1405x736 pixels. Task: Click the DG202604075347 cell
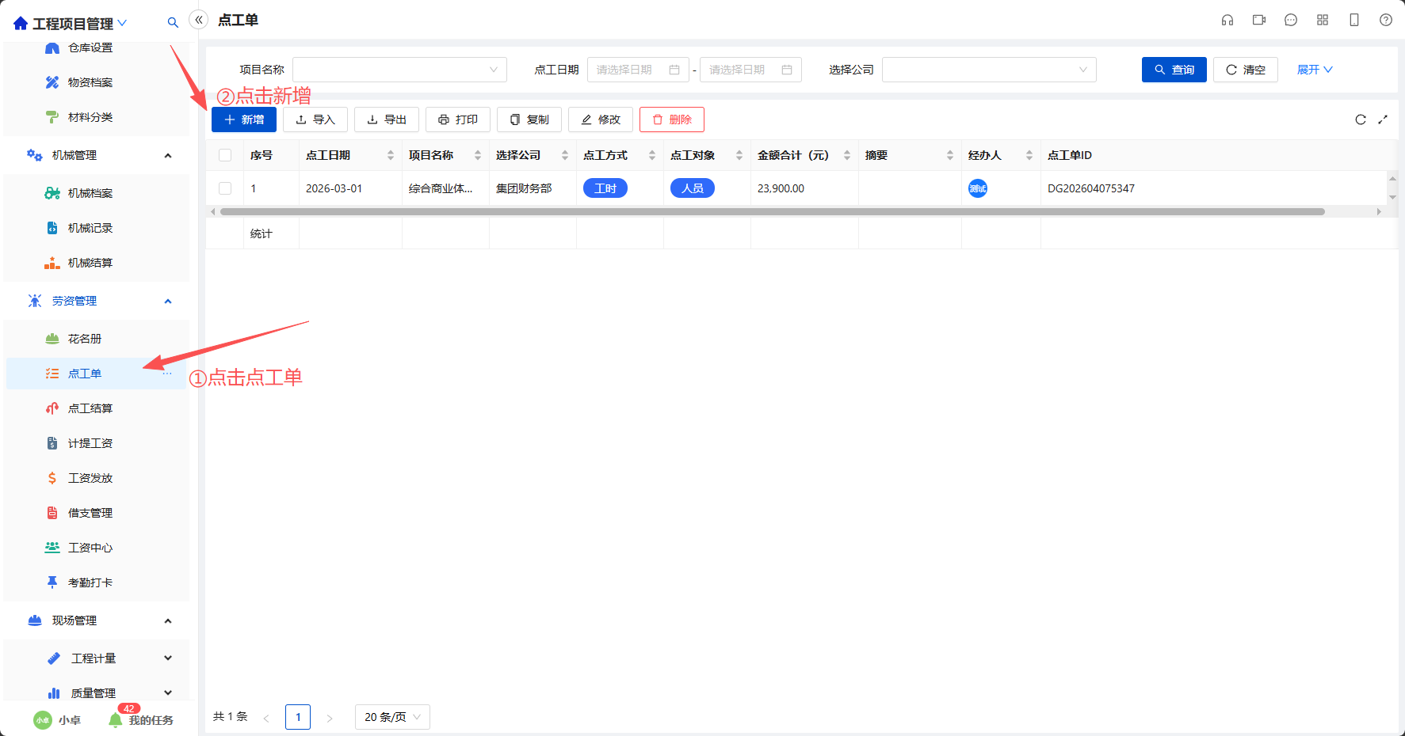pos(1091,188)
